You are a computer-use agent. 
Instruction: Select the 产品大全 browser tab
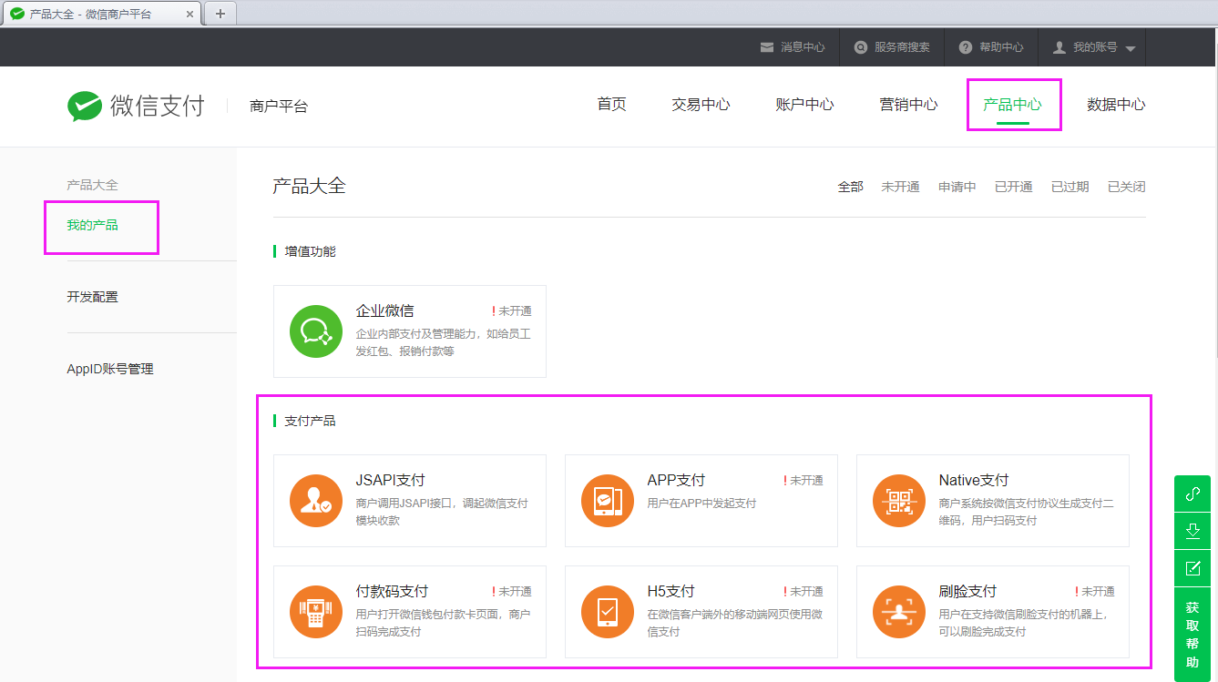(102, 14)
